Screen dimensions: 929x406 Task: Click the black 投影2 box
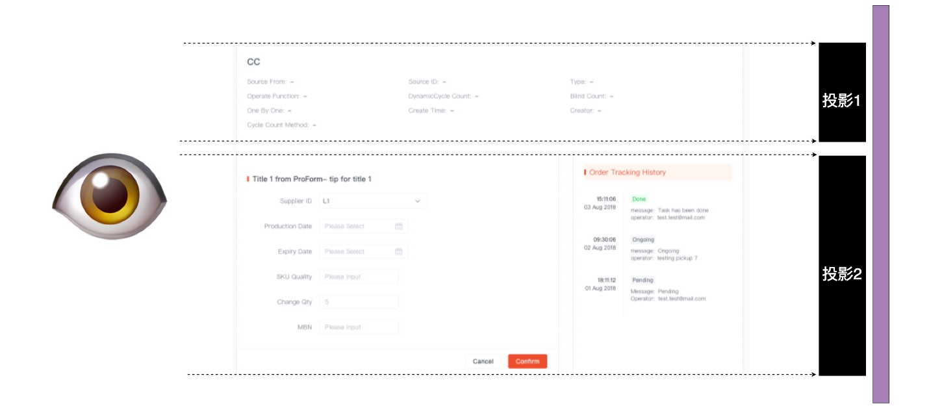tap(842, 265)
